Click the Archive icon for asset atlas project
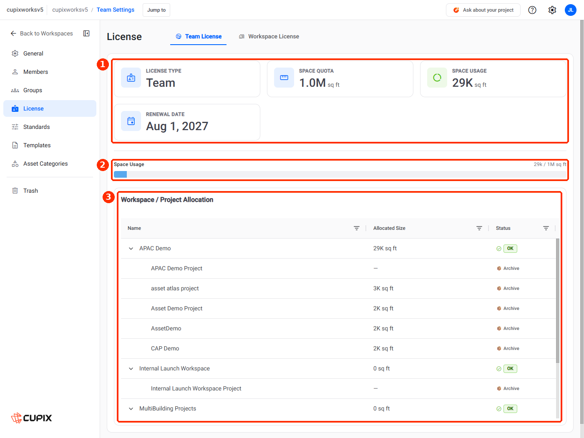 [x=499, y=288]
